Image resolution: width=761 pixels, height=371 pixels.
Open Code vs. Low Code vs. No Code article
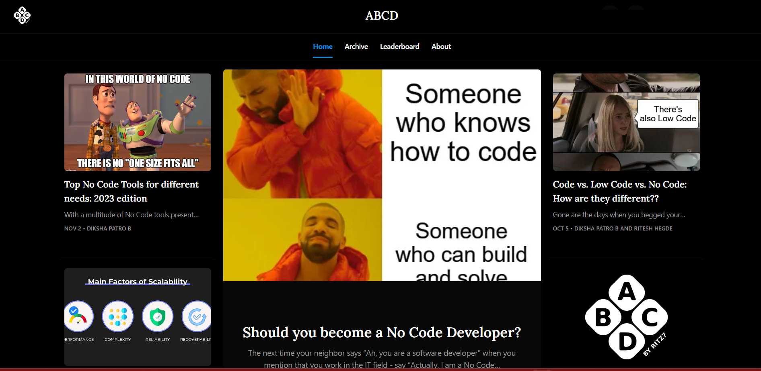pos(619,191)
